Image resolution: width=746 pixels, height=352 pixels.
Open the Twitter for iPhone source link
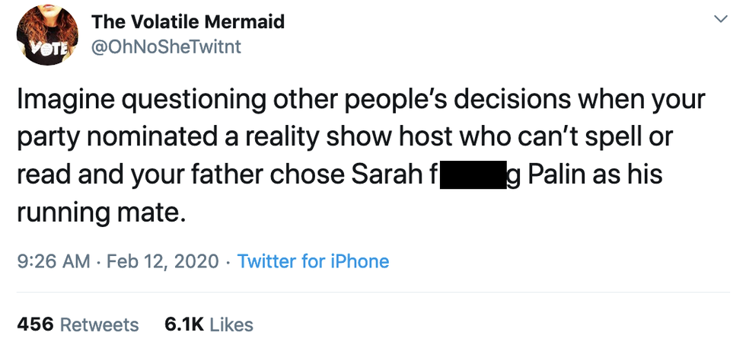pos(313,261)
